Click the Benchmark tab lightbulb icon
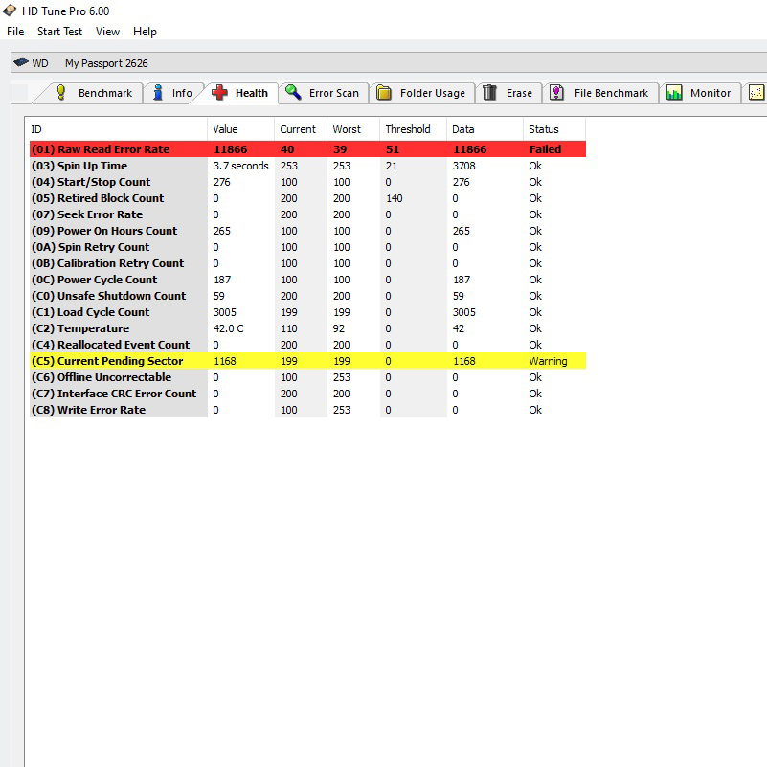767x767 pixels. (60, 93)
